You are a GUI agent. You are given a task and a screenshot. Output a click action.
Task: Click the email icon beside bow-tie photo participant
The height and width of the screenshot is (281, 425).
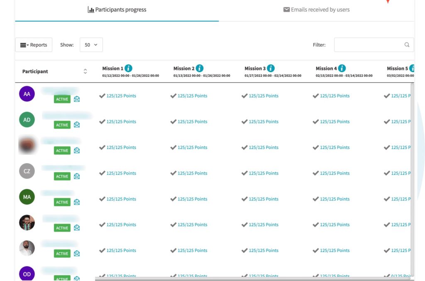(77, 227)
